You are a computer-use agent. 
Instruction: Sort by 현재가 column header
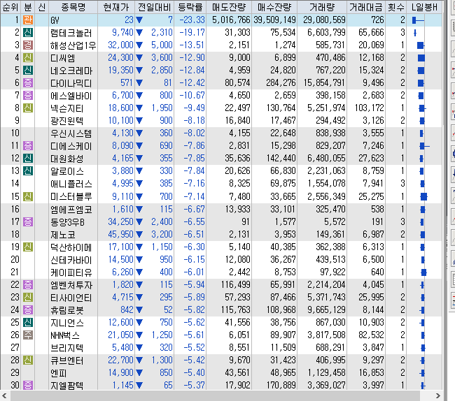coord(116,7)
